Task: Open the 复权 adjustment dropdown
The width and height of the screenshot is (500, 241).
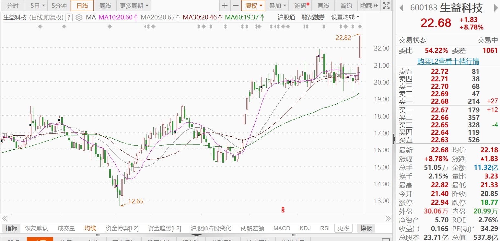Action: 253,6
